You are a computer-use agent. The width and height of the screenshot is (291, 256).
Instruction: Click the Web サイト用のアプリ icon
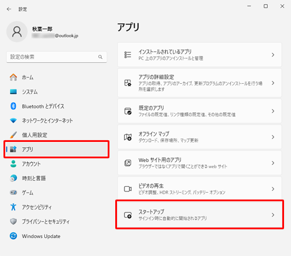click(127, 163)
